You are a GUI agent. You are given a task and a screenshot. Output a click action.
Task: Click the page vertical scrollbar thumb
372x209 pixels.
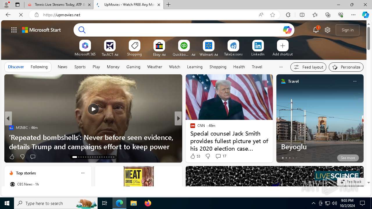(369, 38)
